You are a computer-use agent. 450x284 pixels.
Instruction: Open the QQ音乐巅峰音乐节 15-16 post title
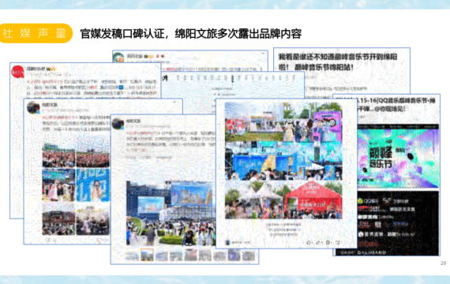[396, 105]
